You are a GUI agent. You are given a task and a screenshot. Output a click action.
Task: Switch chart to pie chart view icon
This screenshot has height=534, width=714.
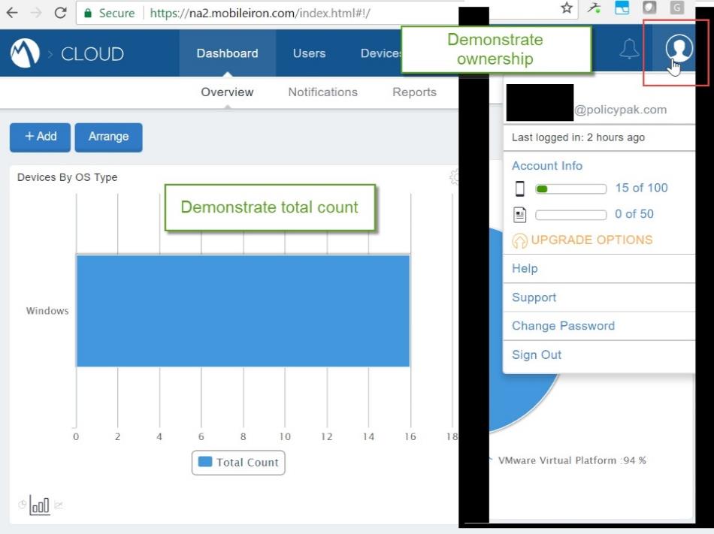[x=22, y=505]
